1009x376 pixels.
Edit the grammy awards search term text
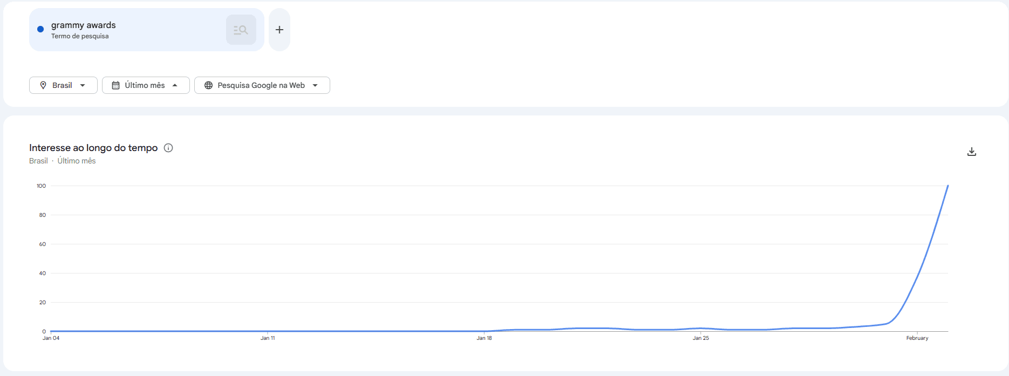[x=84, y=25]
